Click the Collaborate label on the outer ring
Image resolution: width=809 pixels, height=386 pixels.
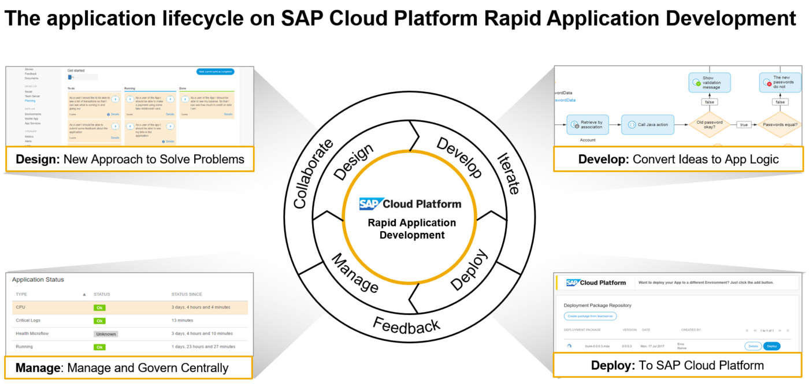[x=313, y=173]
